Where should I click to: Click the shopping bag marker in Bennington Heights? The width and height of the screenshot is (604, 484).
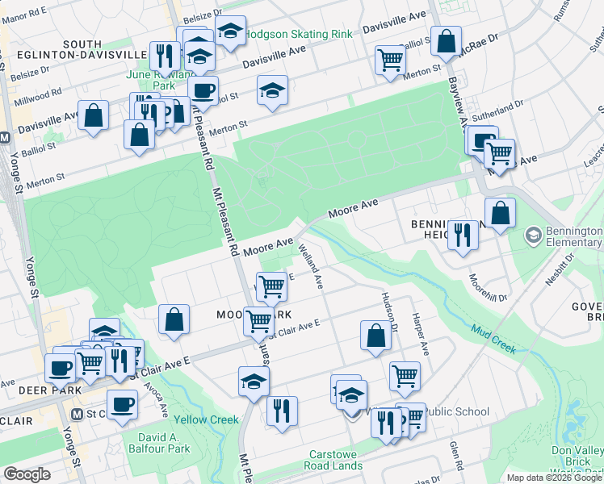pos(500,214)
